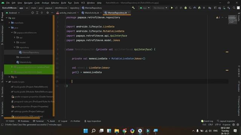The width and height of the screenshot is (241, 135).
Task: Select MemesRepository in project tree
Action: [29, 52]
